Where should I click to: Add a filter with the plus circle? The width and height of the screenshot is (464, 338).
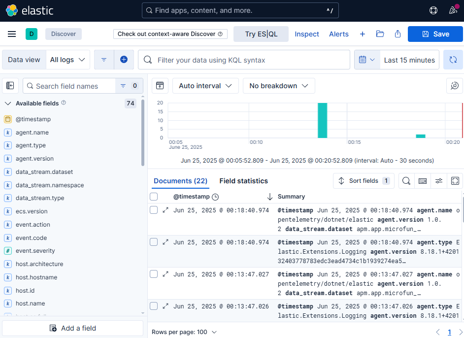[x=124, y=60]
